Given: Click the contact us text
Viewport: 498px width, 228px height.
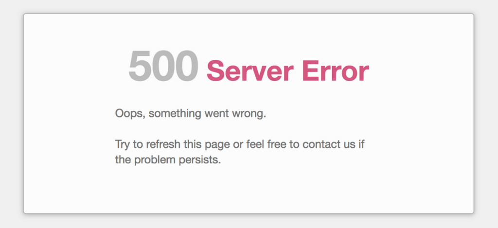Looking at the screenshot, I should coord(329,144).
